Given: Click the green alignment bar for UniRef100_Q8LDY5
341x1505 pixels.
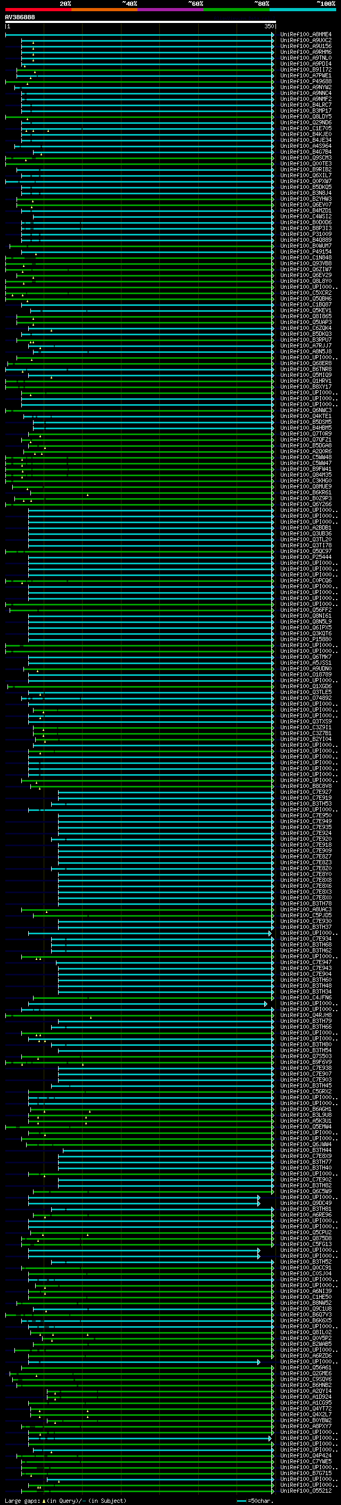Looking at the screenshot, I should tap(140, 117).
